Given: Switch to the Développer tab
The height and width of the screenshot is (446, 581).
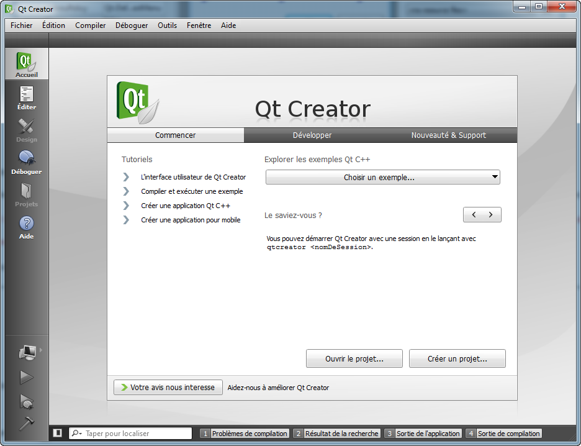Looking at the screenshot, I should [x=312, y=135].
